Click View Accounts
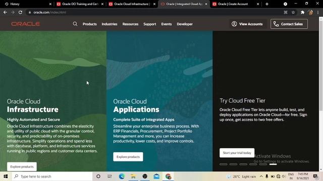Image resolution: width=323 pixels, height=181 pixels. pos(247,24)
